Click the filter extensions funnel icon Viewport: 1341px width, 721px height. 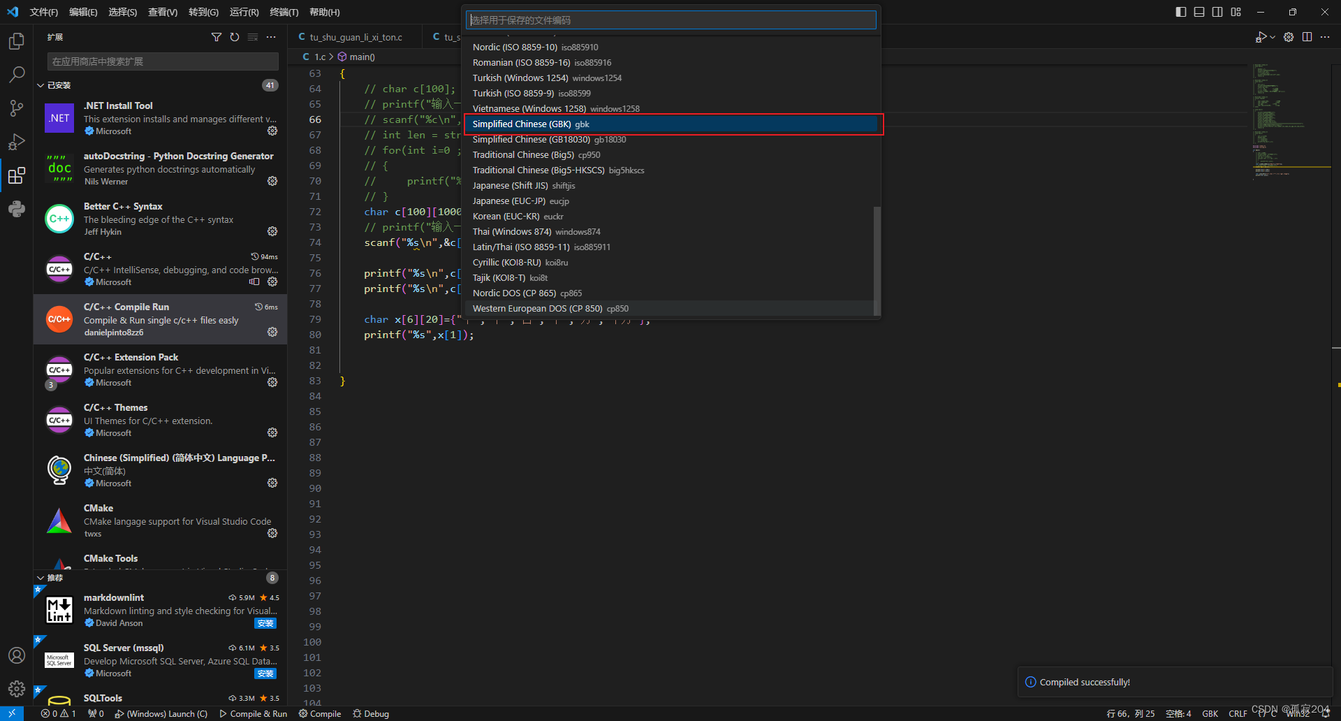point(217,37)
